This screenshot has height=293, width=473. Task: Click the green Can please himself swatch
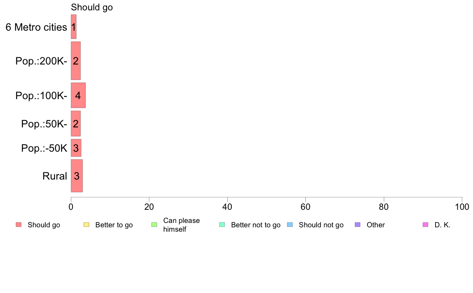click(x=154, y=225)
